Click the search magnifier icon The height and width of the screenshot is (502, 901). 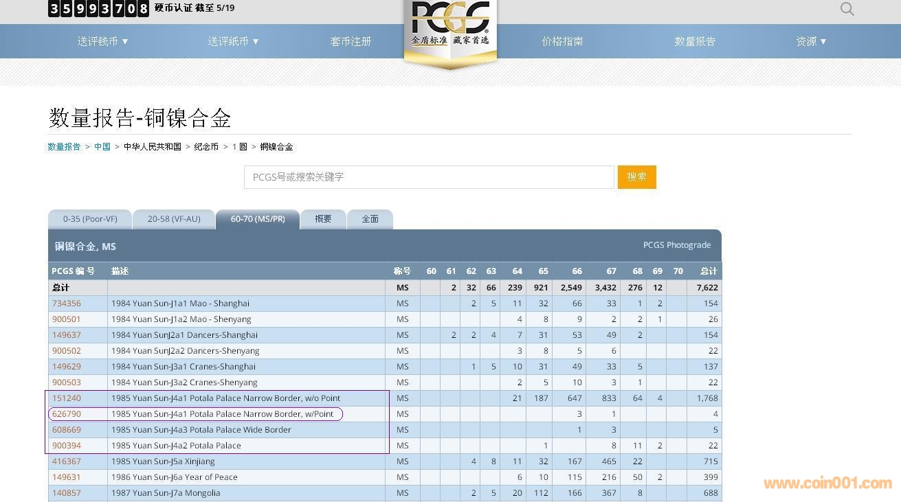click(847, 9)
